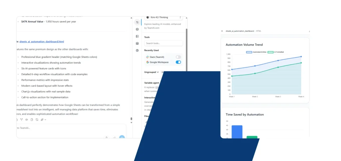Click the Time Saved by Automation heading

click(245, 115)
